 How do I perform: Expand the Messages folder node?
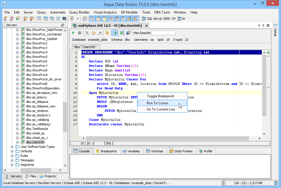click(x=12, y=160)
